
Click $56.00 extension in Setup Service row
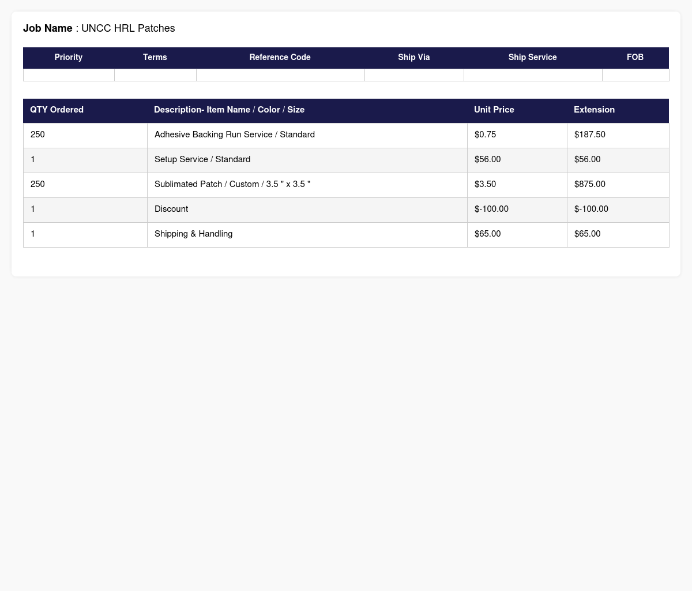588,159
